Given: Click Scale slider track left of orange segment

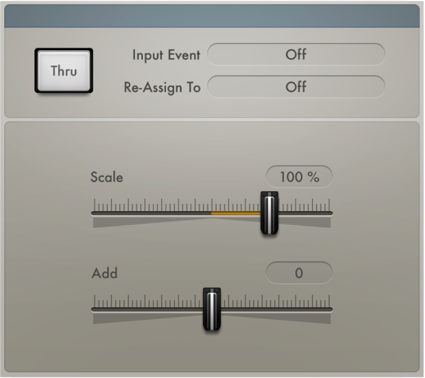Looking at the screenshot, I should tap(151, 213).
